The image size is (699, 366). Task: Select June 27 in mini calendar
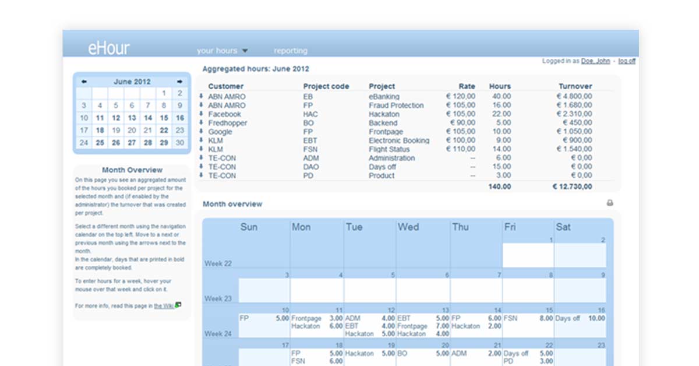click(132, 143)
